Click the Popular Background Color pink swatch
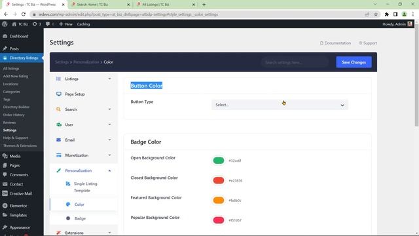 (x=218, y=220)
